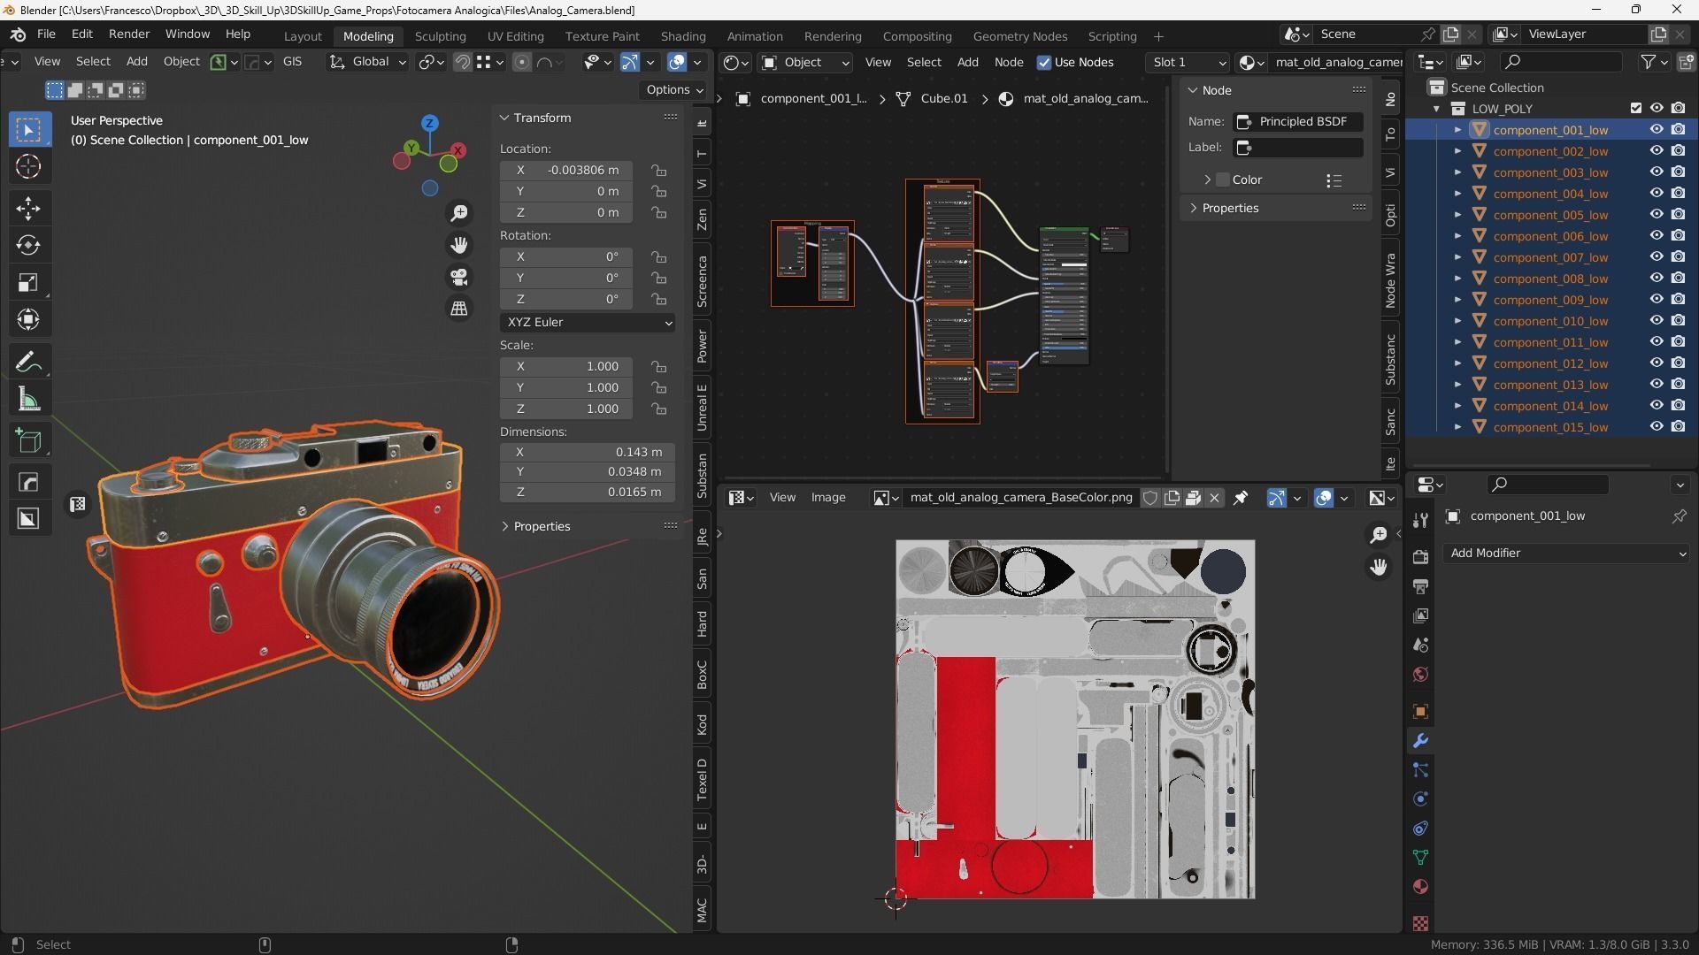Screen dimensions: 1699x955
Task: Select the Measure tool
Action: point(28,400)
